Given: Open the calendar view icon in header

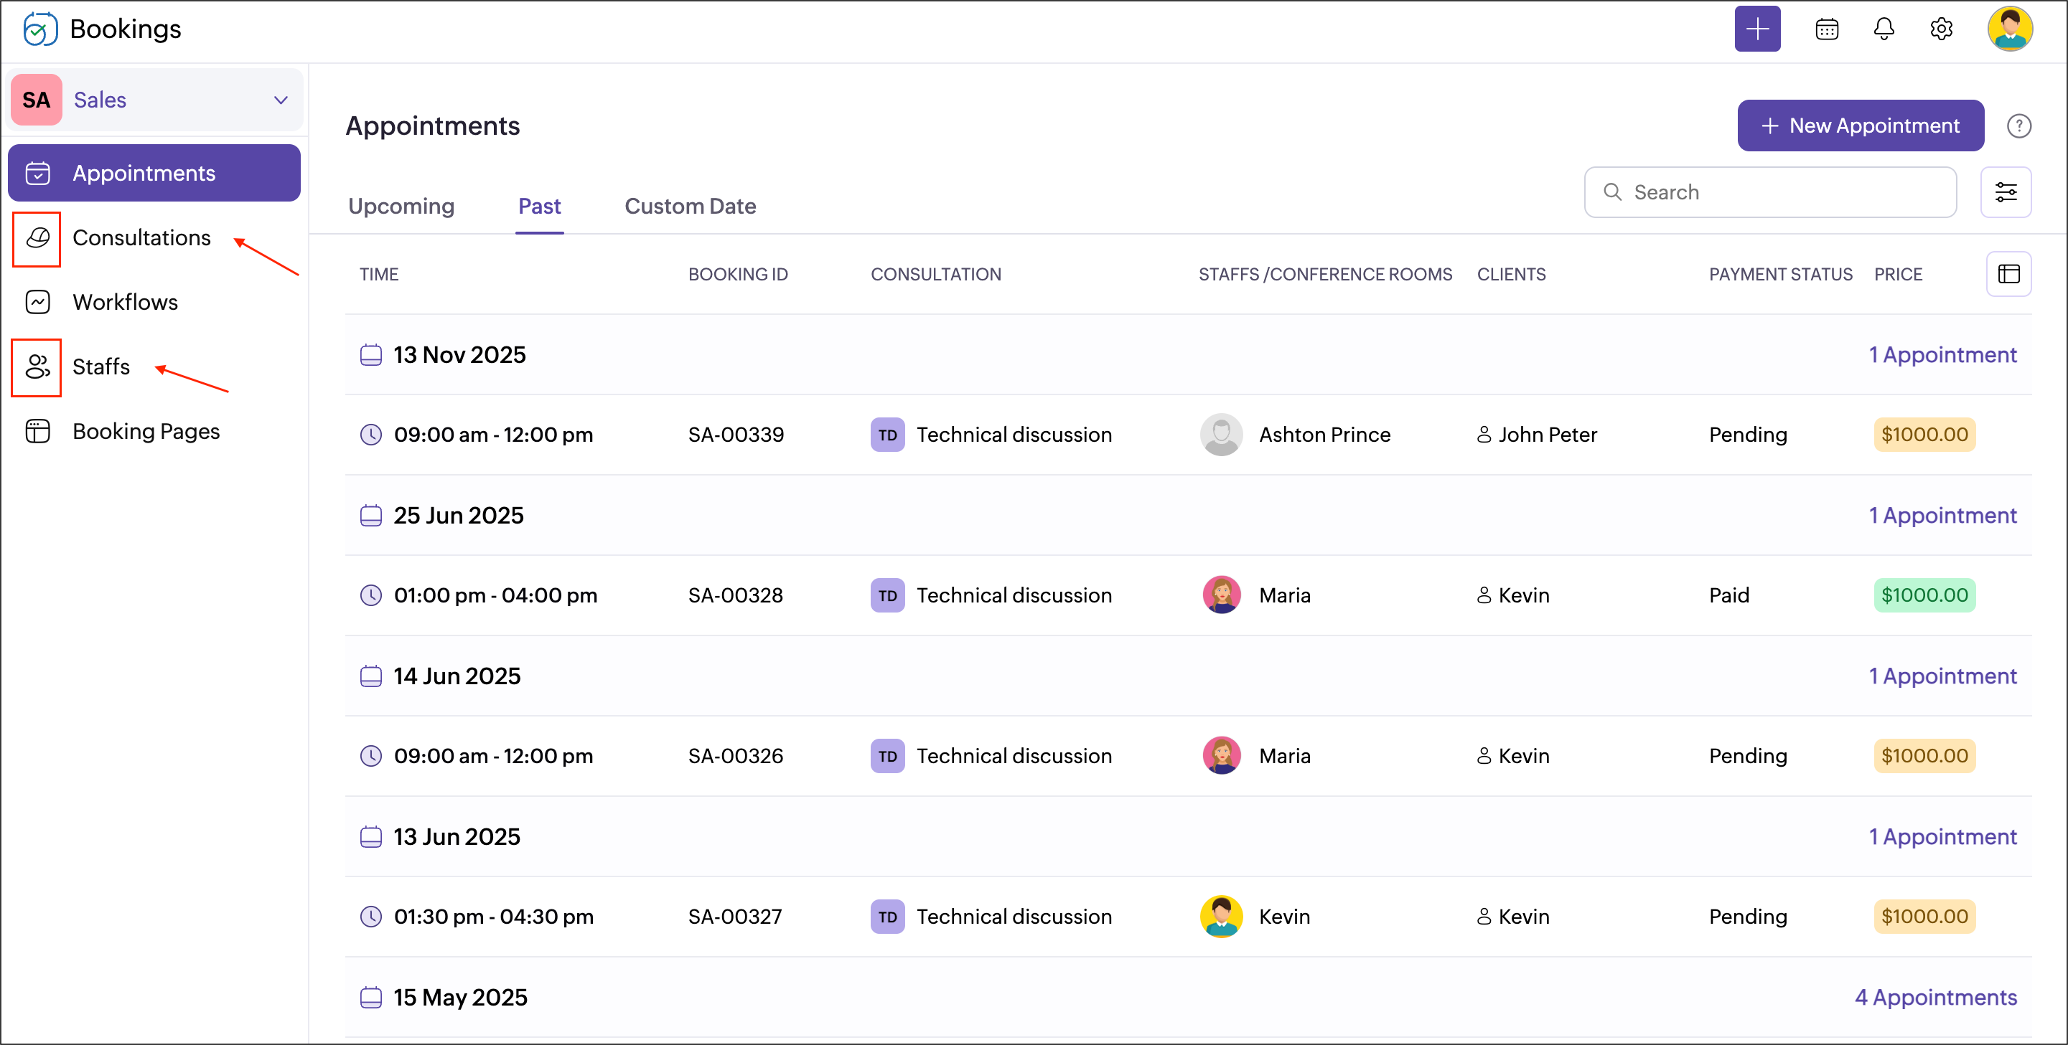Looking at the screenshot, I should coord(1826,29).
